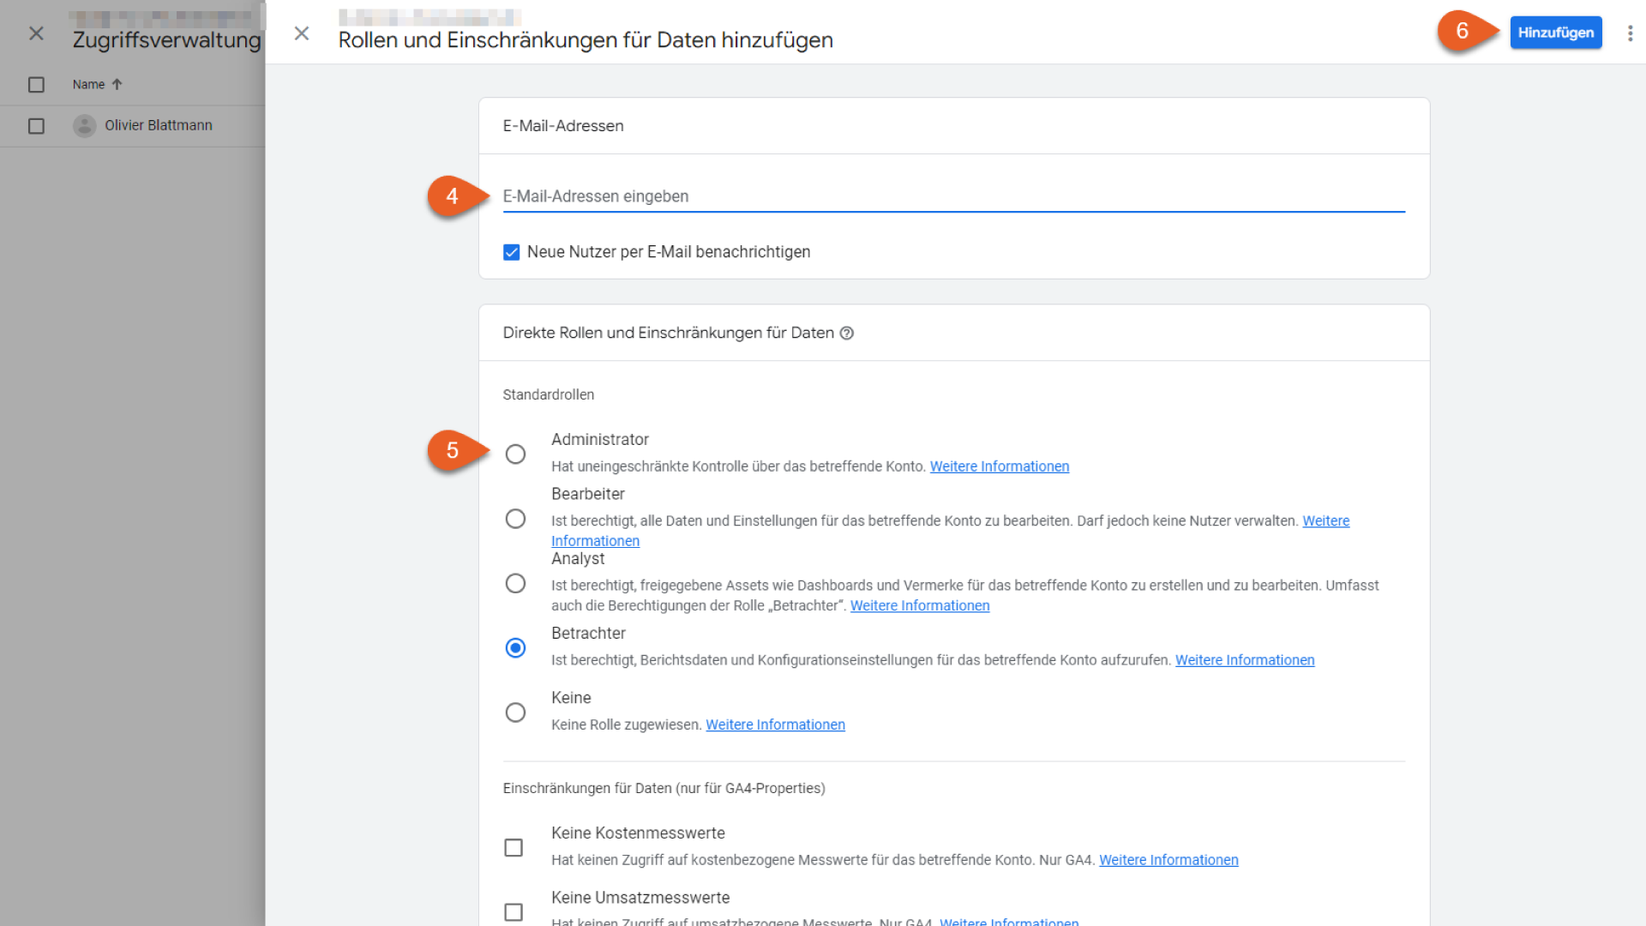Enable Keine Kostenmesswerte restriction
Screen dimensions: 1646x926
pyautogui.click(x=514, y=847)
